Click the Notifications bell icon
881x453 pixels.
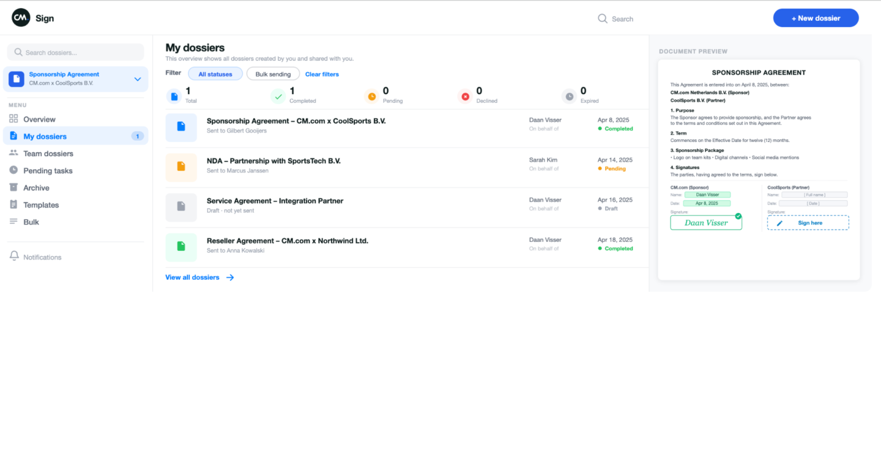[14, 256]
